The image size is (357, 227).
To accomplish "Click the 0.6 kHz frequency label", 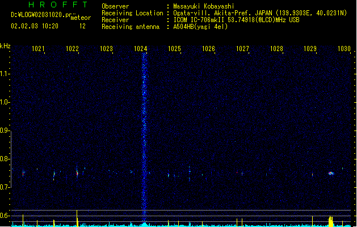I will [5, 216].
